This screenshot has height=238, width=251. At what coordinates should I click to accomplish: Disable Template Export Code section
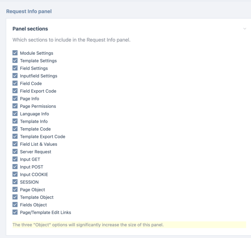click(x=15, y=136)
